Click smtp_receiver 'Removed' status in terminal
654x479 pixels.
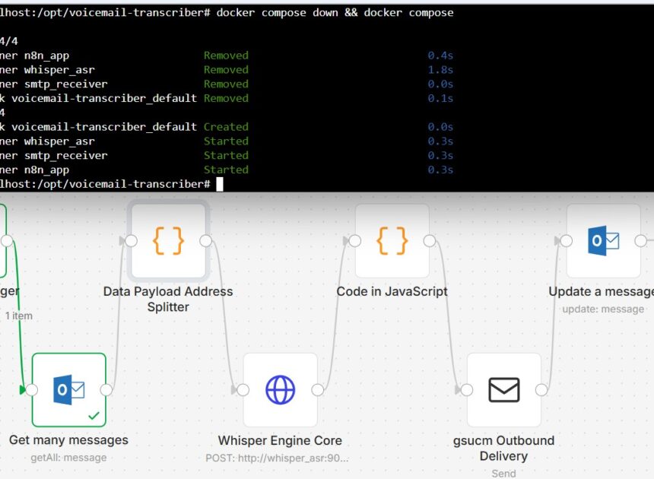point(226,84)
